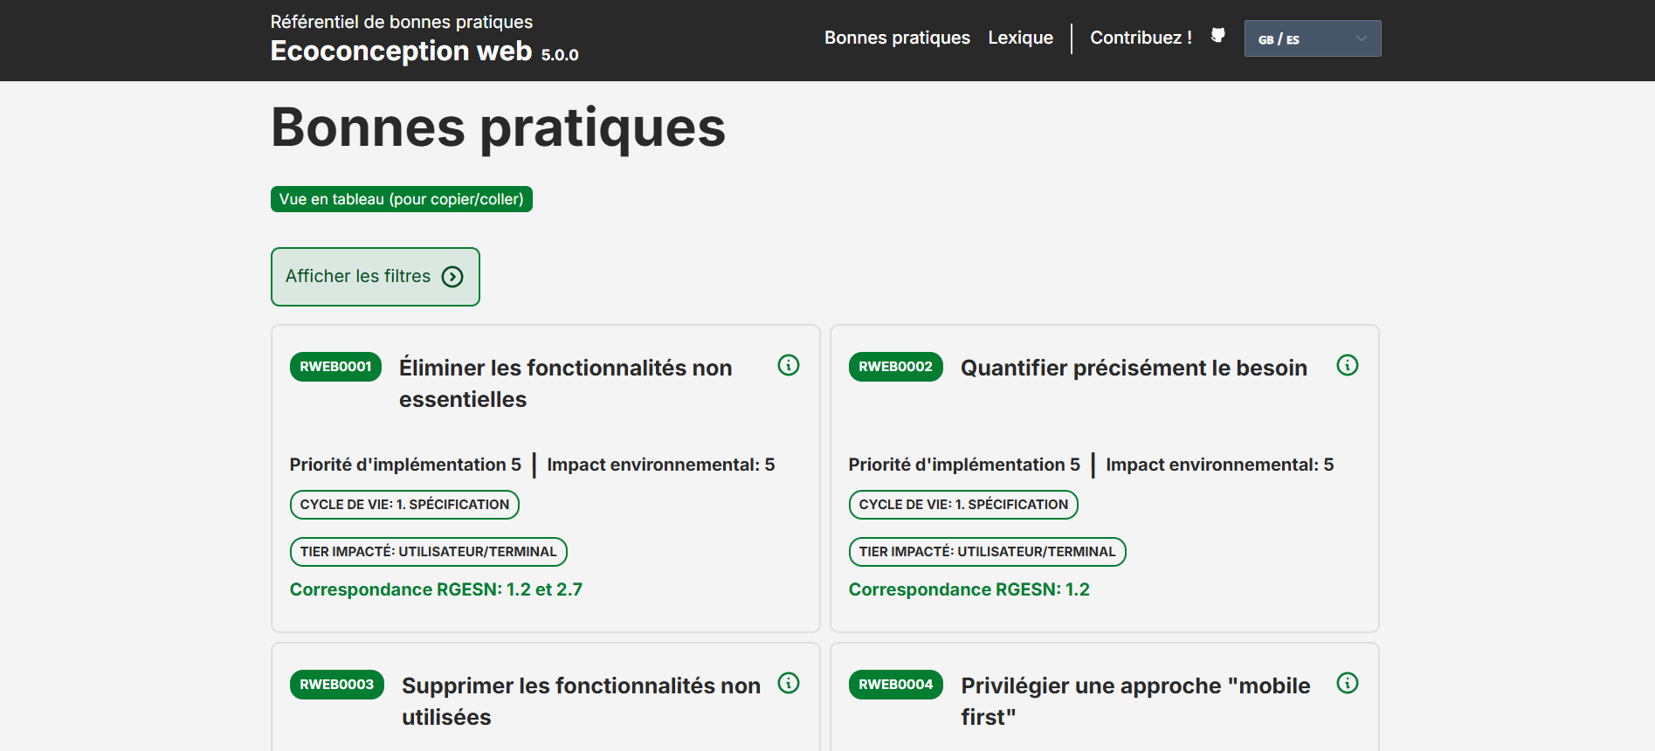The width and height of the screenshot is (1655, 751).
Task: Open the GitHub repository icon in header
Action: pyautogui.click(x=1217, y=36)
